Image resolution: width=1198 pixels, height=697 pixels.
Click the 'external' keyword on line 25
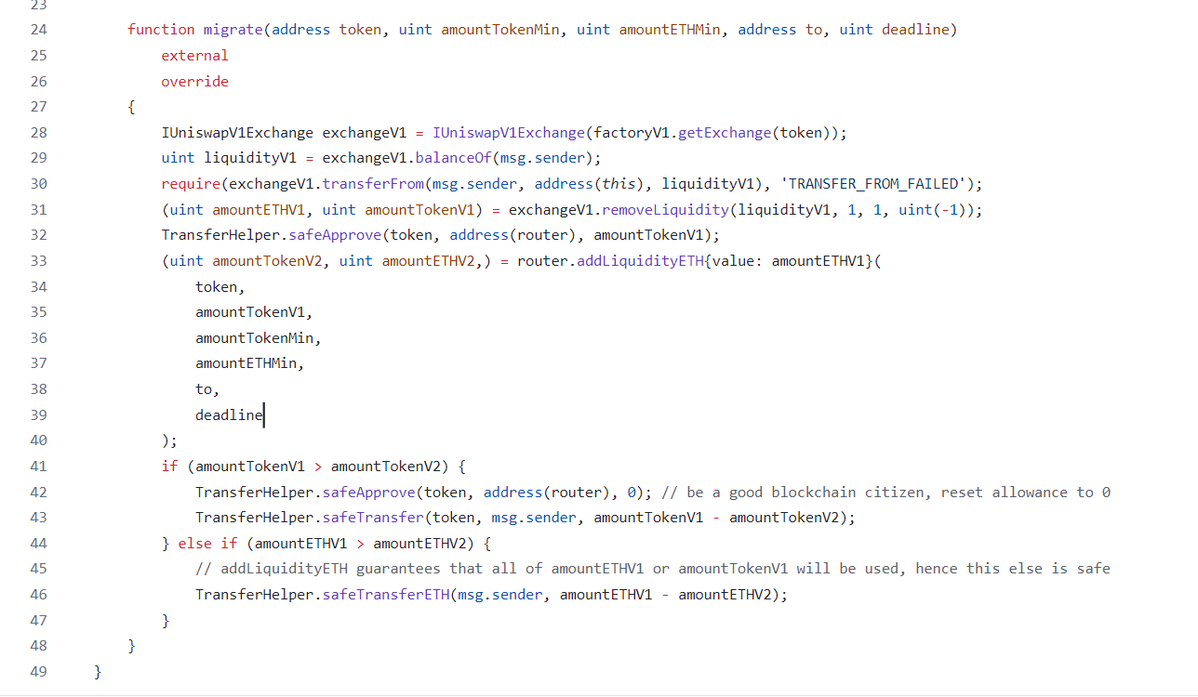[194, 56]
